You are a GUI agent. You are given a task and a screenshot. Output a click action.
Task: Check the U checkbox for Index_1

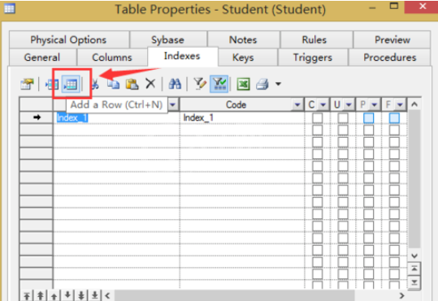click(343, 118)
